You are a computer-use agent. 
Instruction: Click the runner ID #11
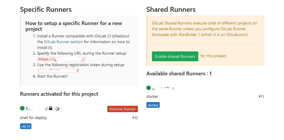pos(261,96)
